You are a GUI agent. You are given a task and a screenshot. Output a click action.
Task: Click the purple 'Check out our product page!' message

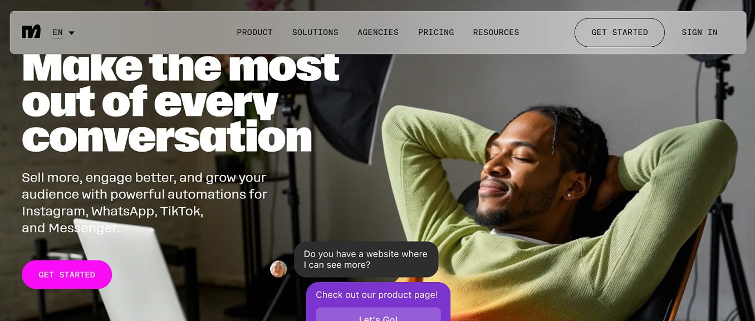[377, 295]
